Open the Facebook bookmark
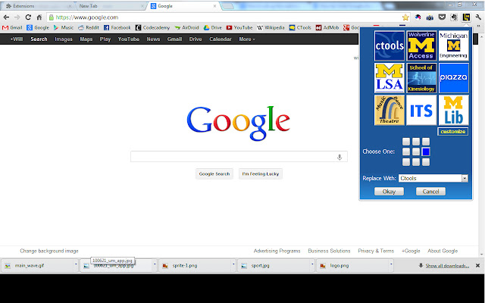Image resolution: width=485 pixels, height=303 pixels. coord(117,27)
